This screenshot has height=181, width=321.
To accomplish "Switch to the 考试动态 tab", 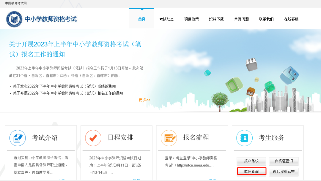I will pyautogui.click(x=166, y=18).
